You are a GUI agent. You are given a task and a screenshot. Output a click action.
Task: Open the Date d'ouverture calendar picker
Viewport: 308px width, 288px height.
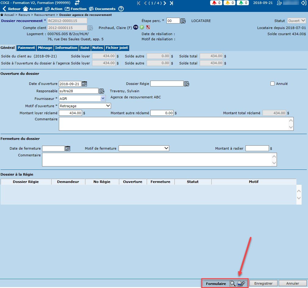(x=84, y=84)
